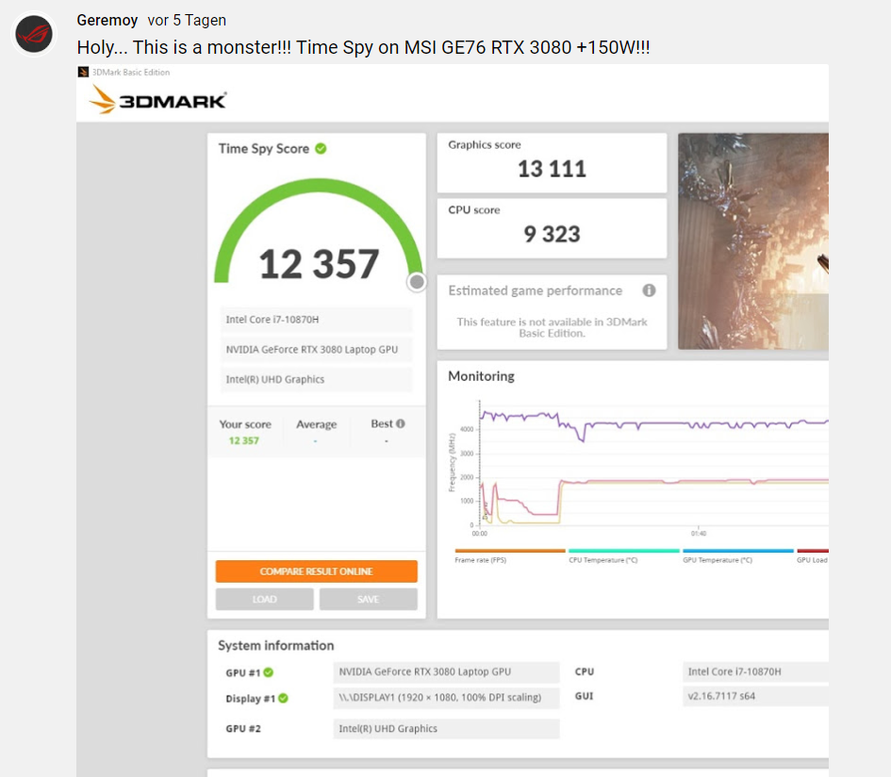The image size is (891, 777).
Task: Click the 'vor 5 Tagen' timestamp
Action: [187, 20]
